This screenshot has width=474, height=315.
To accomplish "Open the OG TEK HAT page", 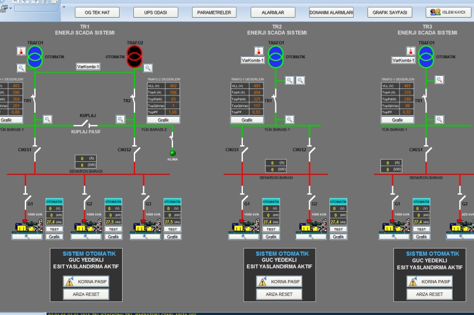I will click(x=97, y=12).
